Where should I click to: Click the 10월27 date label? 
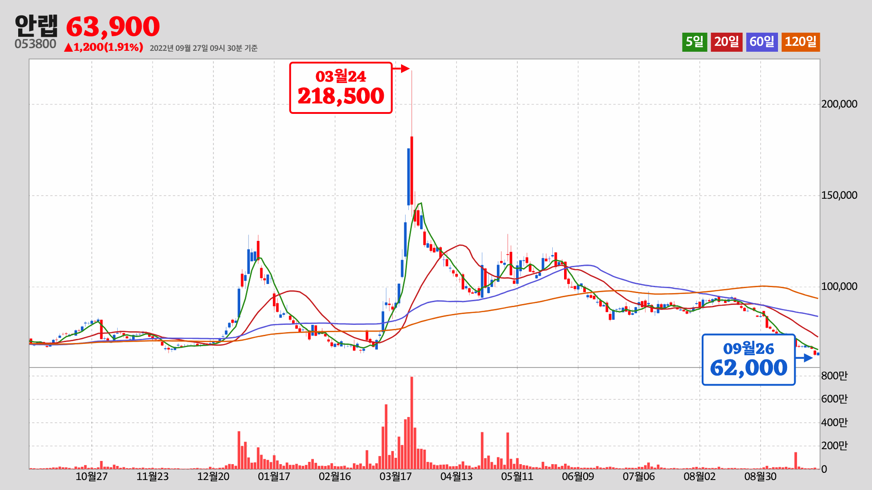coord(92,476)
